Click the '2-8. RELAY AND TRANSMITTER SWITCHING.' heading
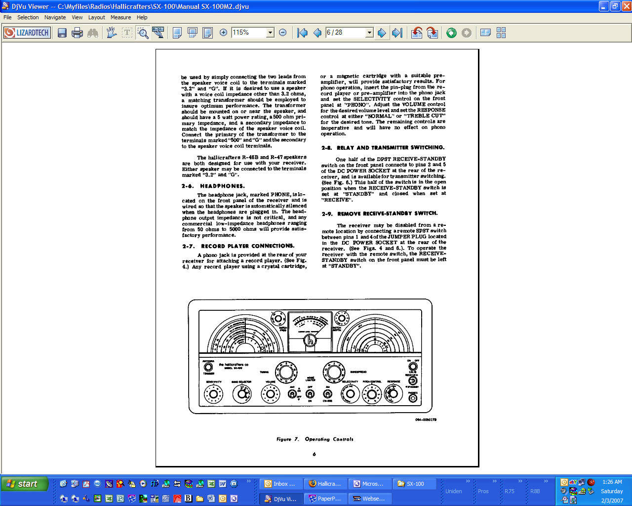Image resolution: width=632 pixels, height=506 pixels. (383, 147)
